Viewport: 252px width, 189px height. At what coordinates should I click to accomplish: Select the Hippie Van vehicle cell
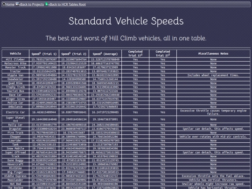(x=15, y=75)
